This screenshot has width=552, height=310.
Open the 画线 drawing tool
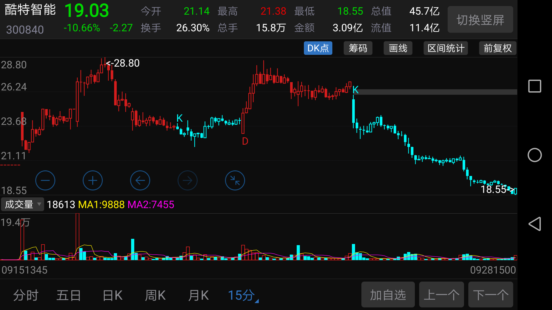398,48
